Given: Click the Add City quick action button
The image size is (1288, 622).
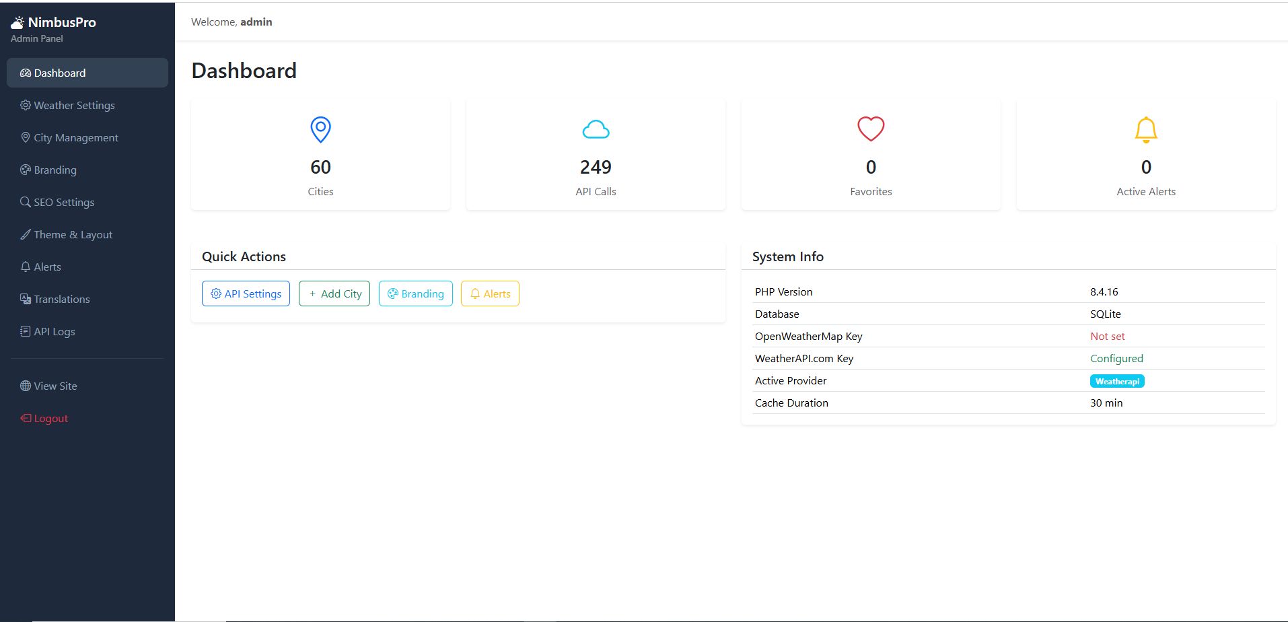Looking at the screenshot, I should 334,293.
